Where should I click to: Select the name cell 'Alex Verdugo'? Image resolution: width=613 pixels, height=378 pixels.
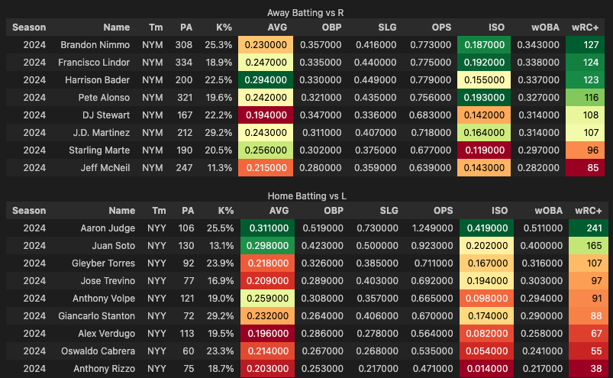pos(106,334)
